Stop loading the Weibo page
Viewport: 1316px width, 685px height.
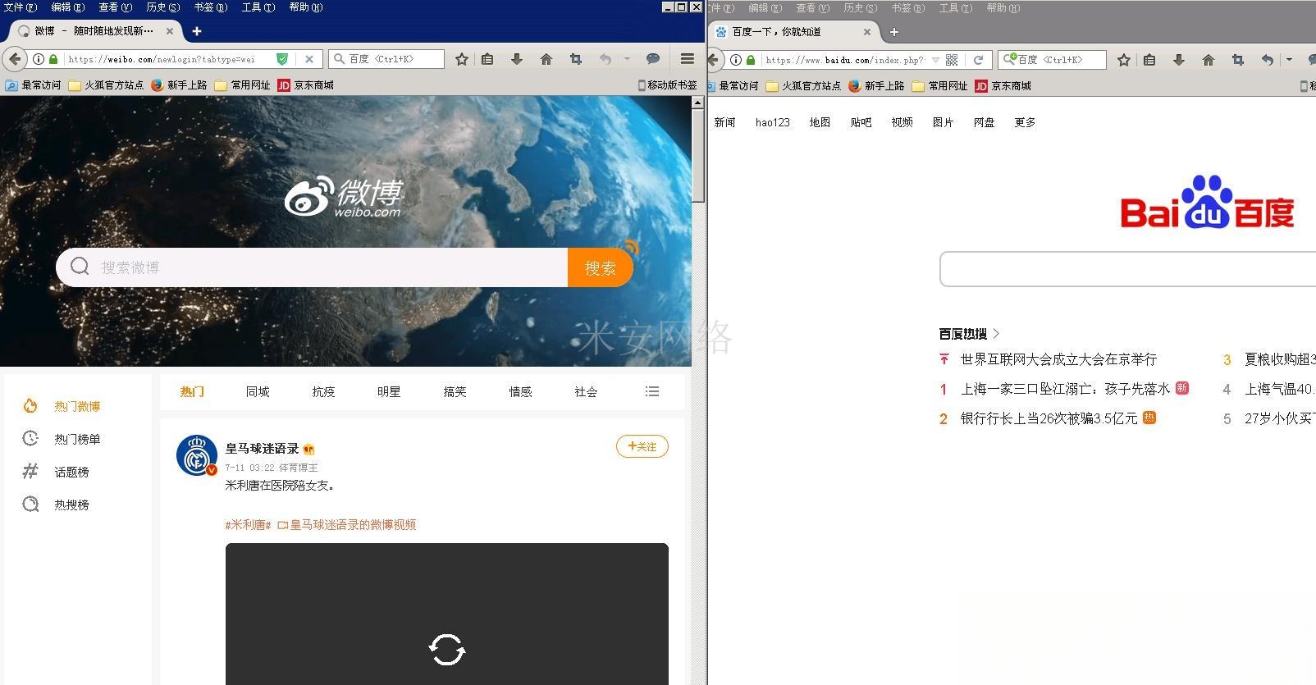coord(308,59)
